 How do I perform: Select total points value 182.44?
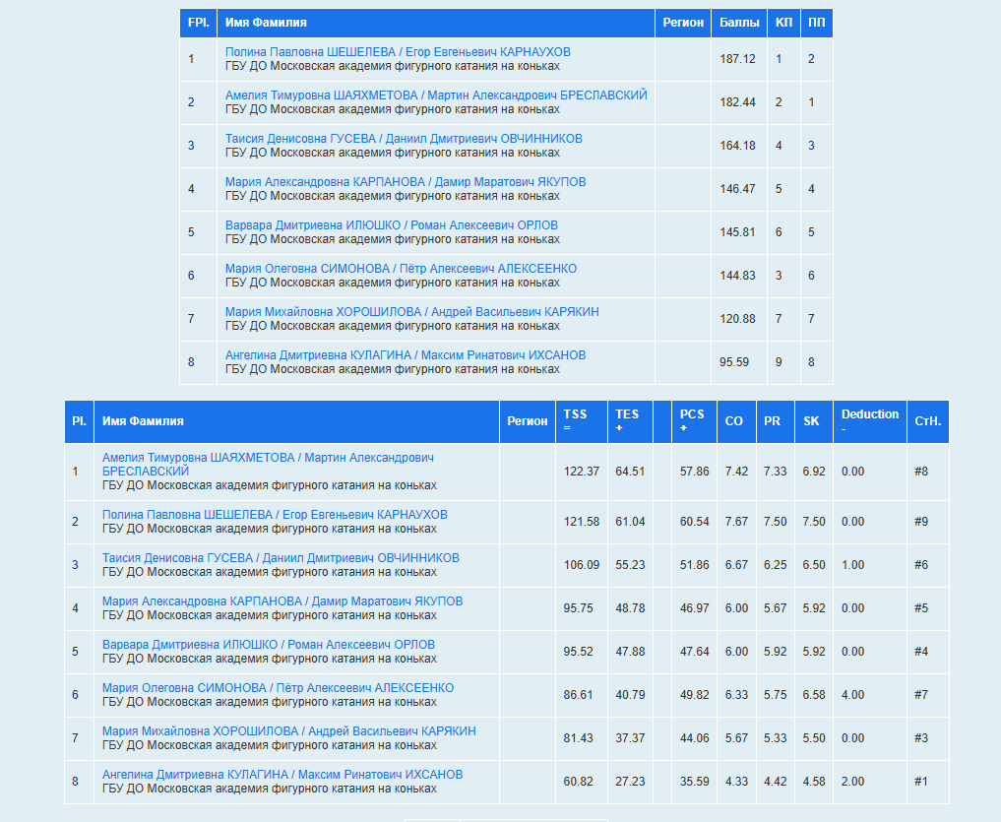point(737,102)
